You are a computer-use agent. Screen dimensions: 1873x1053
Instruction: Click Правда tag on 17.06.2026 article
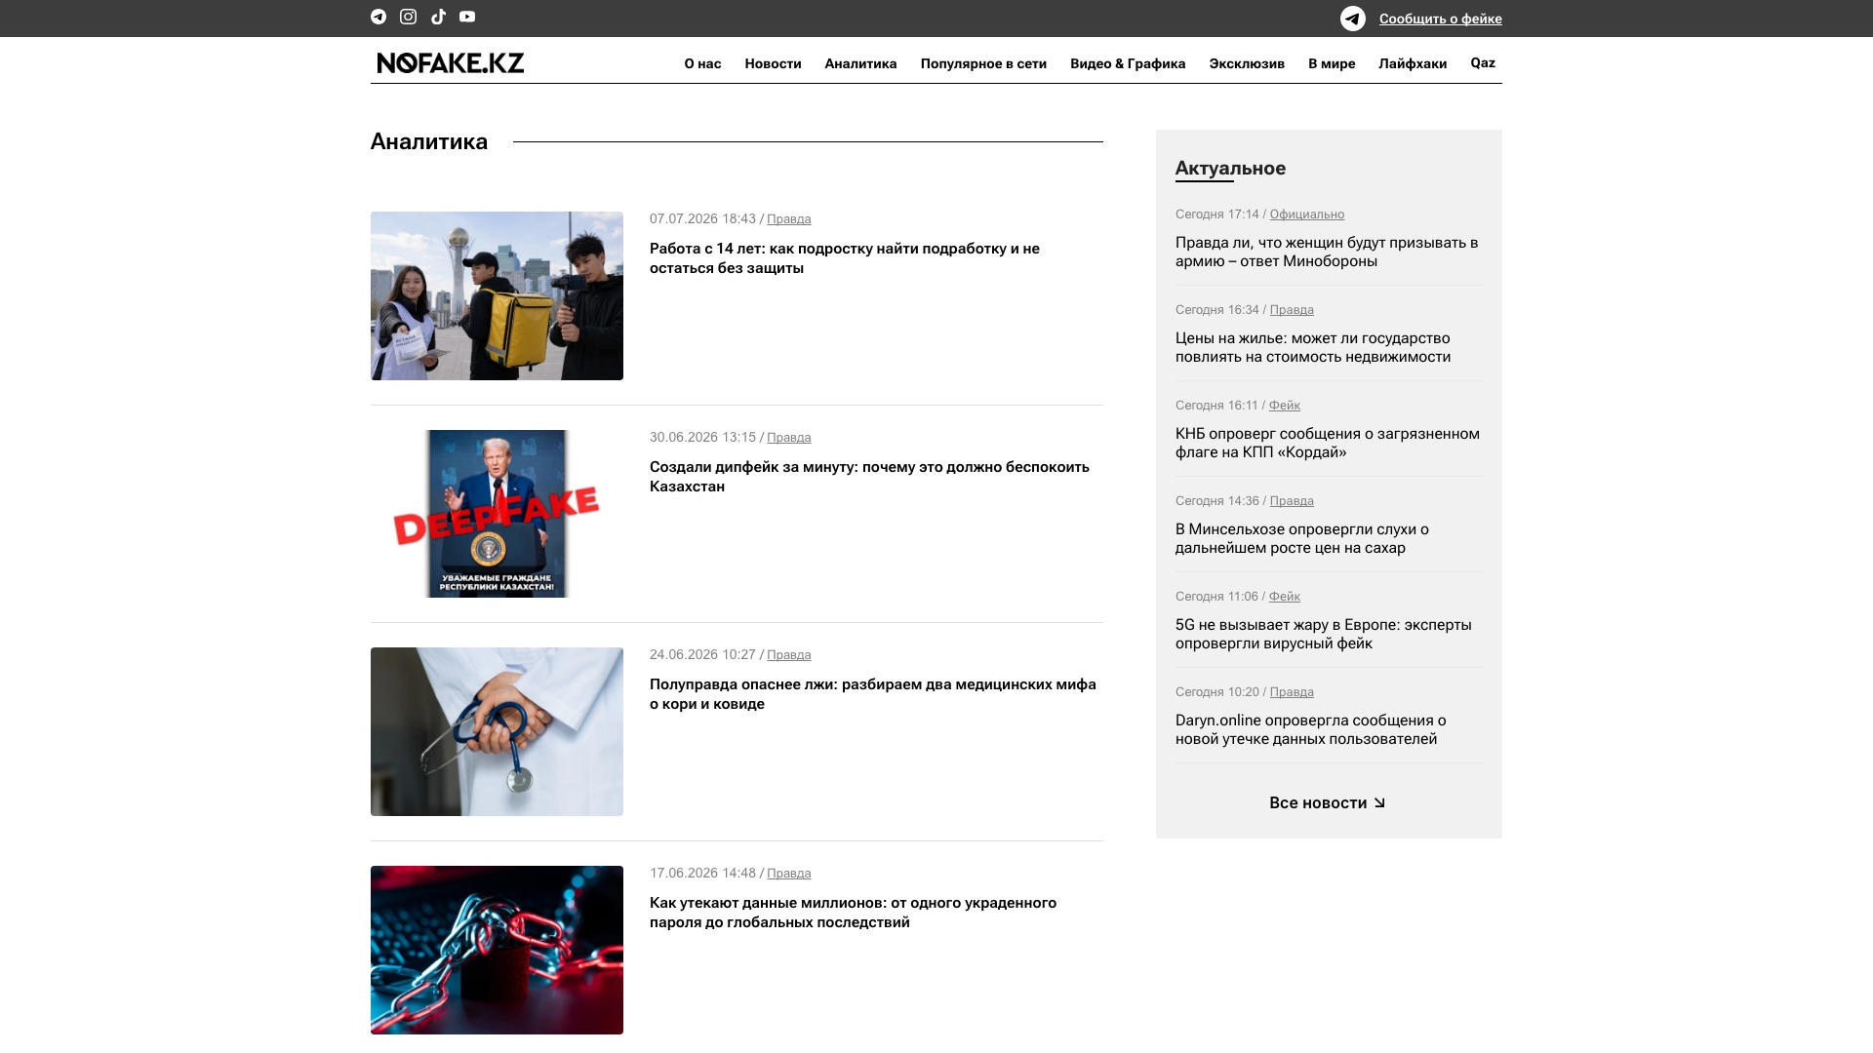[x=788, y=874]
